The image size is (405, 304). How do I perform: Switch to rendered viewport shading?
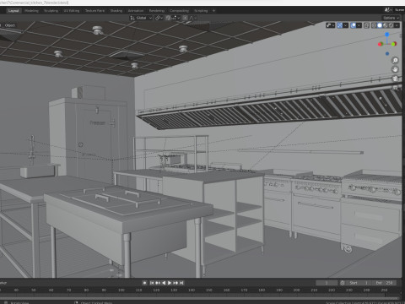coord(391,25)
